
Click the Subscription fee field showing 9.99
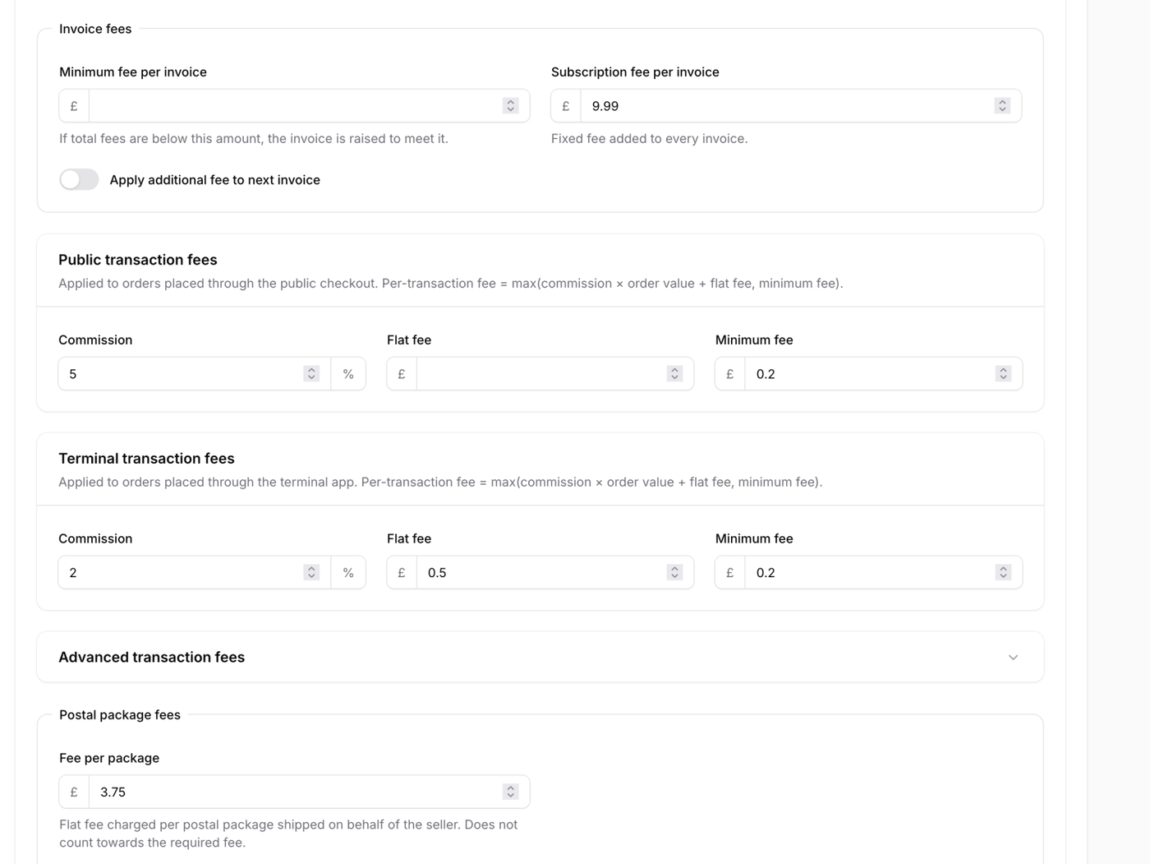tap(784, 106)
